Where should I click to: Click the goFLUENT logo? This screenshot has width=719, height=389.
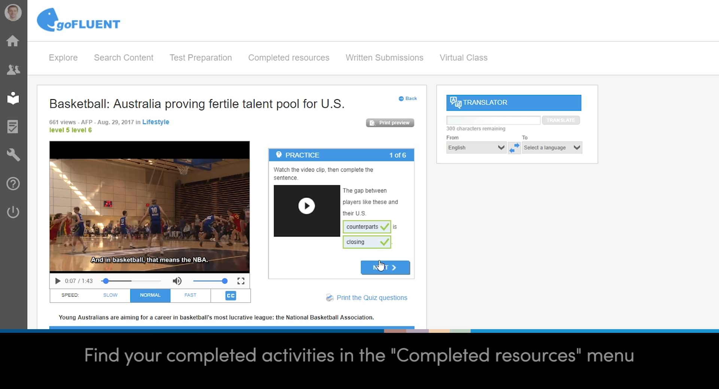click(78, 20)
